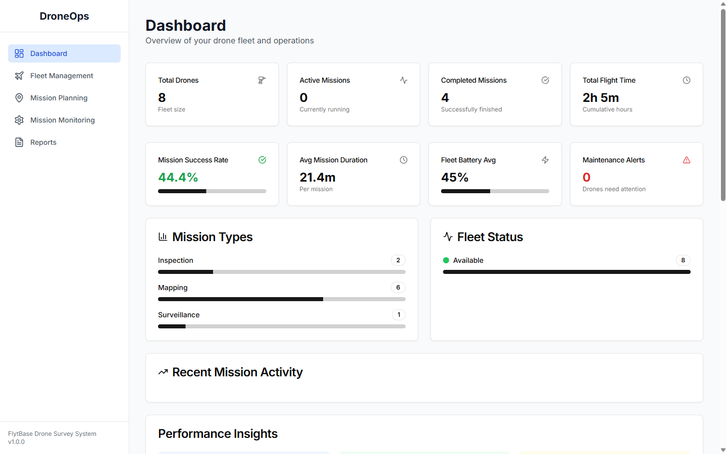Viewport: 727px width, 454px height.
Task: Click the Total Drones value 8
Action: click(x=162, y=97)
